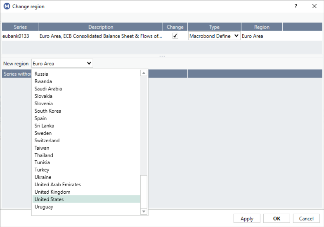Image resolution: width=324 pixels, height=227 pixels.
Task: Choose United Kingdom in the region list
Action: pyautogui.click(x=52, y=192)
